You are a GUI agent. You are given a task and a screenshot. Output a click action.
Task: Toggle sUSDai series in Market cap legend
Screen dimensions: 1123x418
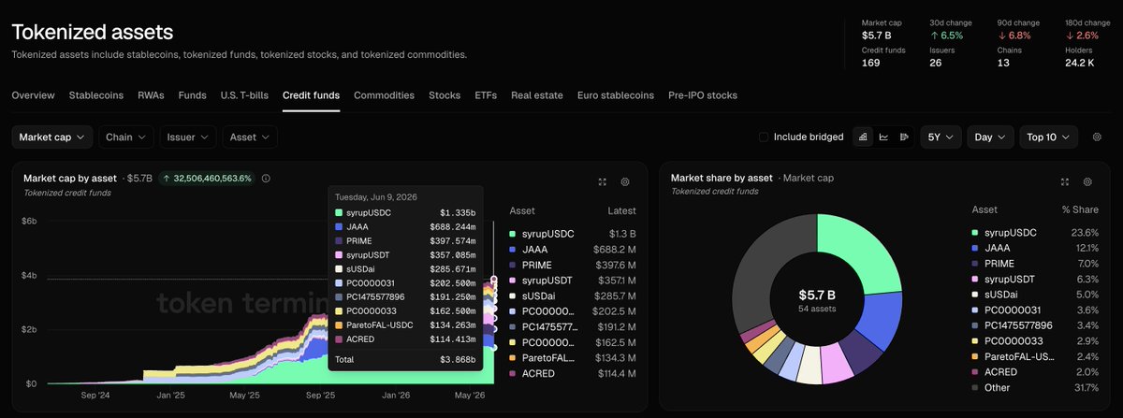click(x=573, y=295)
